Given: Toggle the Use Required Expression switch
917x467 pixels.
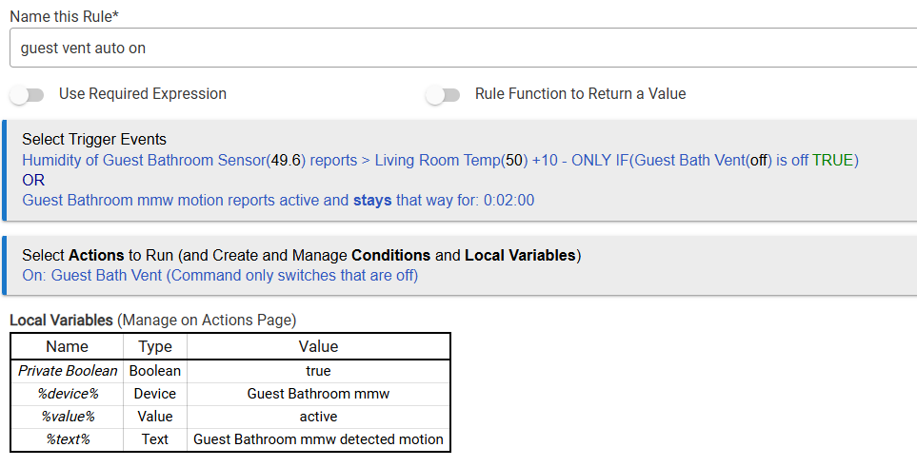Looking at the screenshot, I should pos(29,95).
